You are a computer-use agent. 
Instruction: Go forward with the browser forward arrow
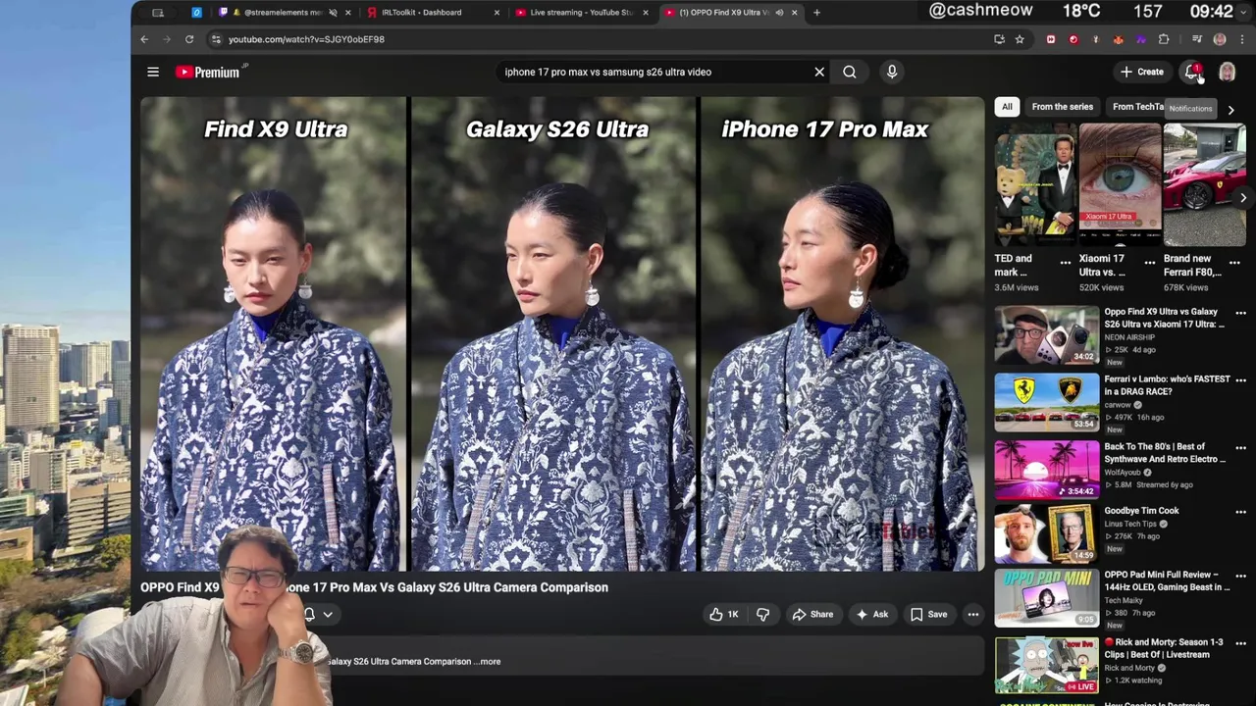(x=166, y=39)
